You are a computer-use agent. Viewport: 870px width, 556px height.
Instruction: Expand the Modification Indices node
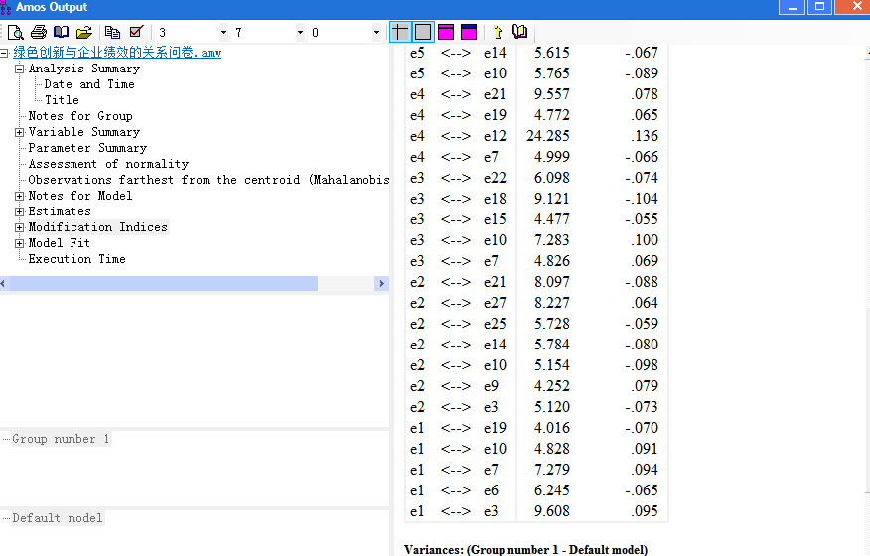pos(20,227)
